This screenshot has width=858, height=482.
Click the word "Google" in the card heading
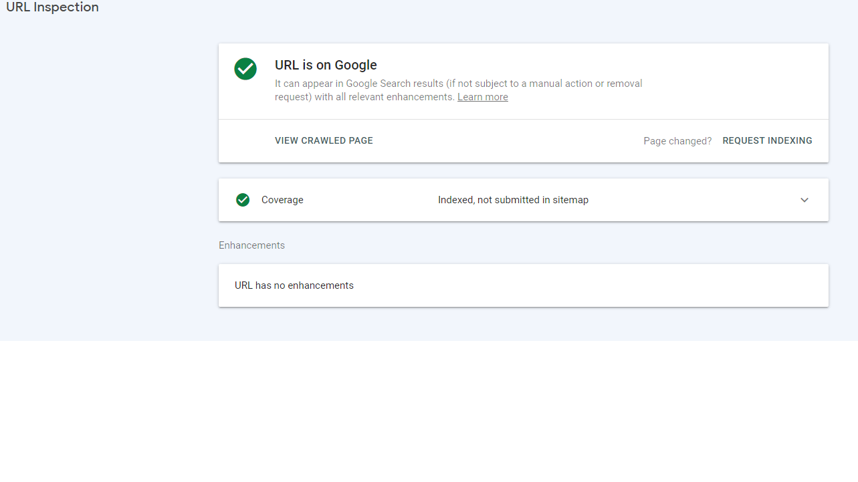pos(356,65)
